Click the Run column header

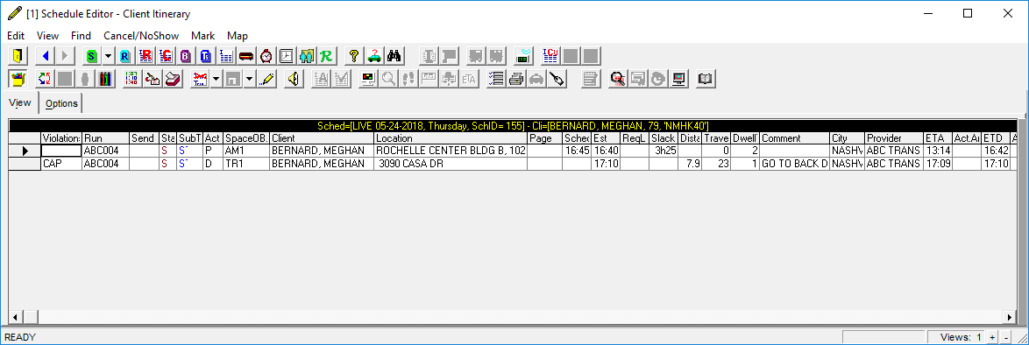[x=105, y=138]
